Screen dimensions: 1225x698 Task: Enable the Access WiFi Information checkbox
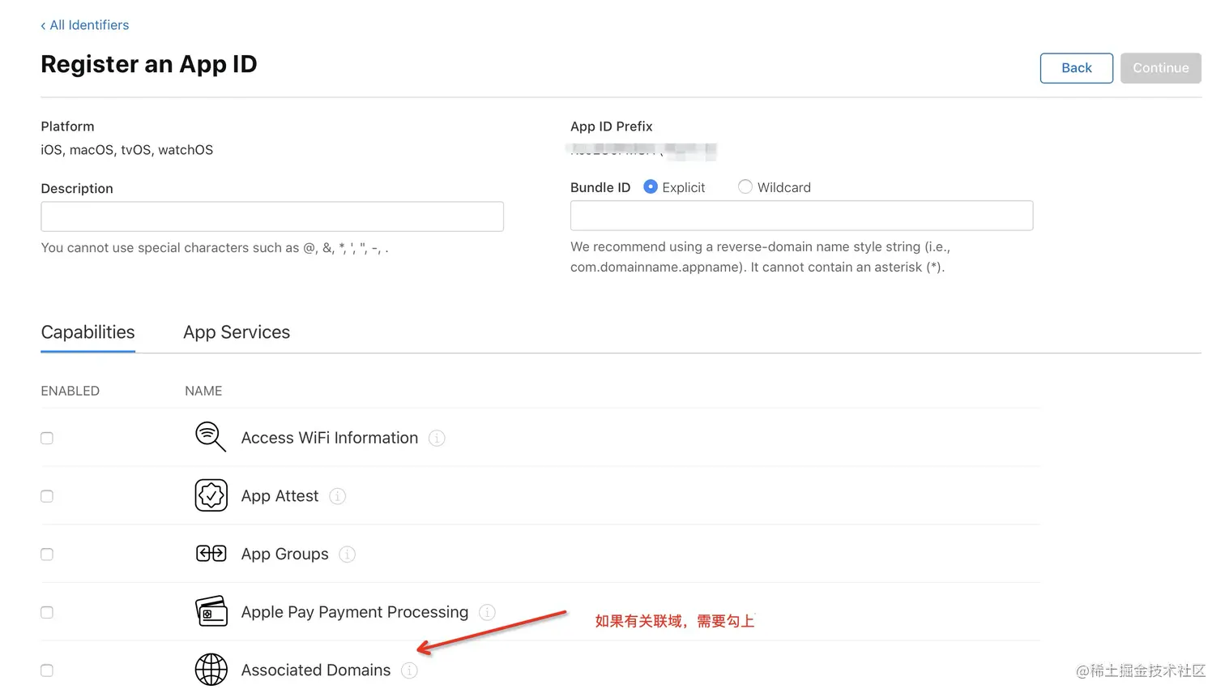[x=47, y=439]
